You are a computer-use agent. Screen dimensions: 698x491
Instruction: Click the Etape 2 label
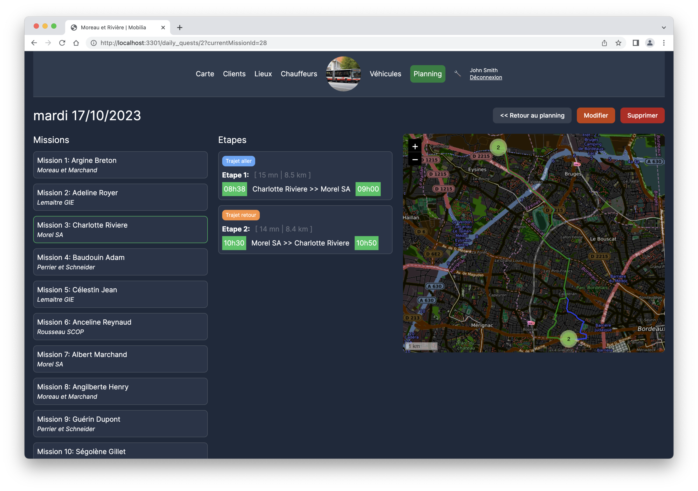coord(236,229)
